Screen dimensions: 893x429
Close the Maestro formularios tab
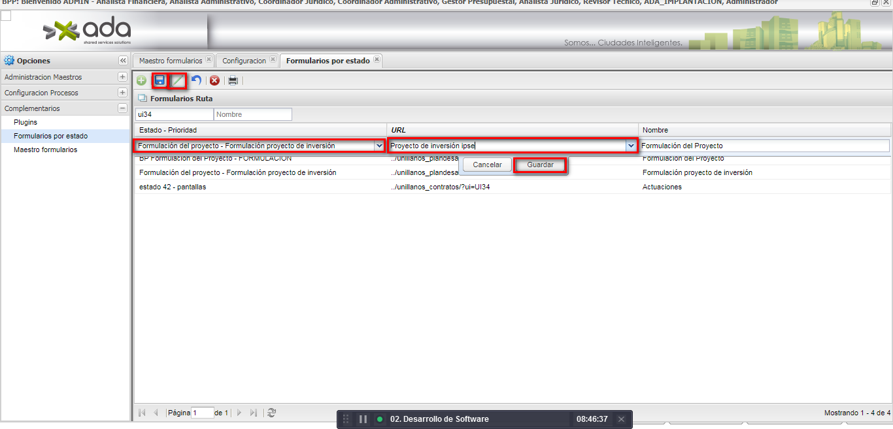[x=209, y=59]
